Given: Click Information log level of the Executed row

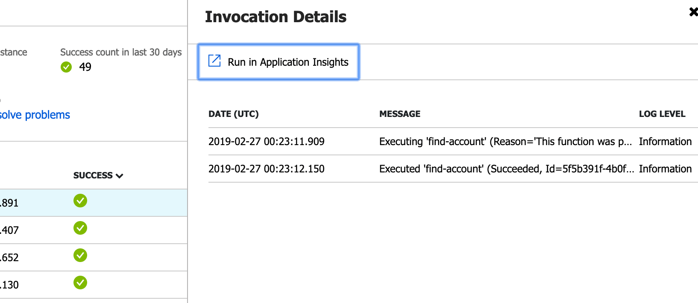Looking at the screenshot, I should 665,169.
